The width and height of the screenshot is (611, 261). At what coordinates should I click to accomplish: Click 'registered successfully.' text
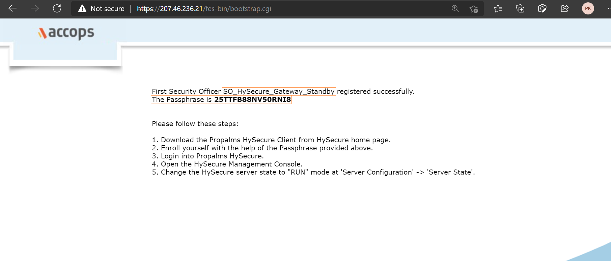(376, 91)
